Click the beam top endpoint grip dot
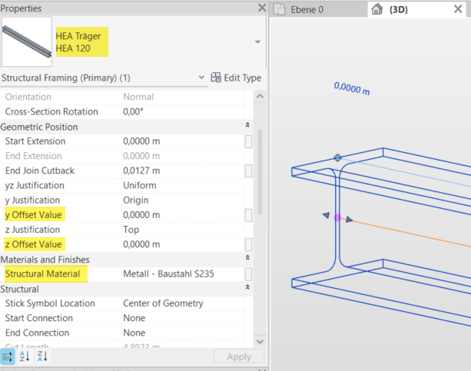The image size is (471, 371). [x=337, y=157]
